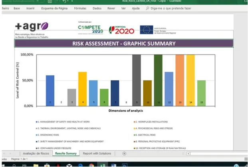This screenshot has height=167, width=248.
Task: Click the magnifier icon beside Diga-me
Action: (147, 8)
